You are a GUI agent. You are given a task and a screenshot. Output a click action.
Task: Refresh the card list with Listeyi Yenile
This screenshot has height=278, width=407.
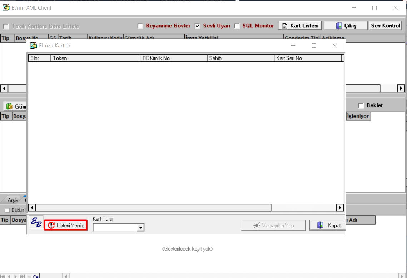click(66, 225)
